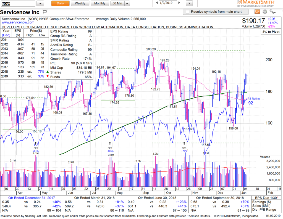
Task: Select the EPS +81% earnings arrow marker
Action: (x=36, y=143)
